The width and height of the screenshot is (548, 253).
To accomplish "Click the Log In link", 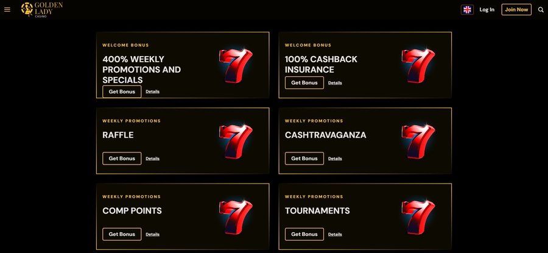I will 487,9.
